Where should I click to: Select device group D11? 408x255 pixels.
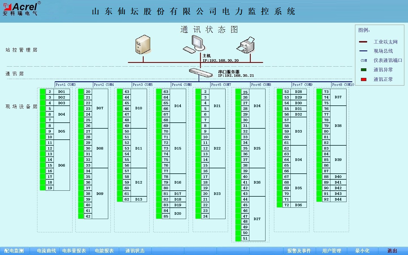(x=139, y=148)
